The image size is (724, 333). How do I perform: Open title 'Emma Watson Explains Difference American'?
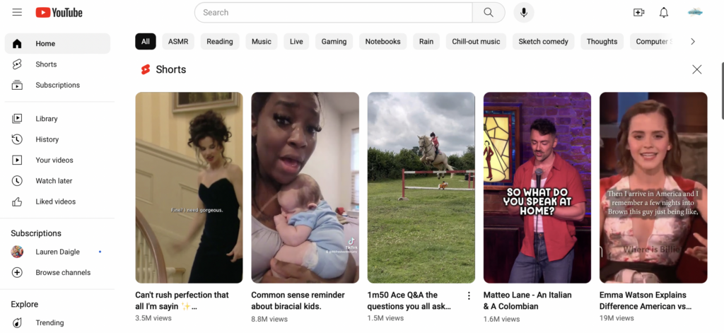click(646, 300)
